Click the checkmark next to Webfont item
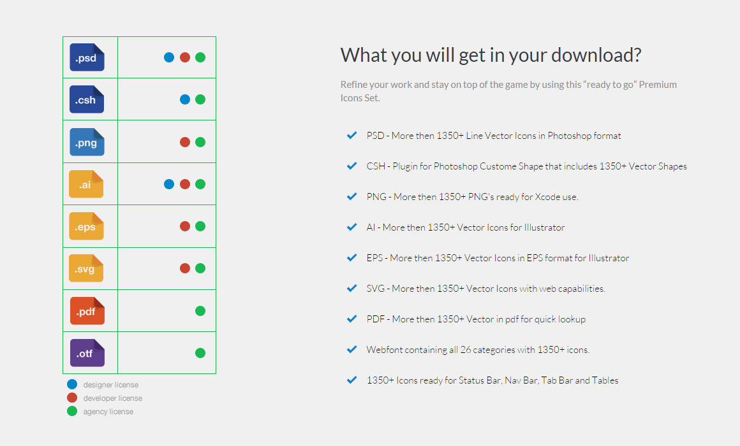Image resolution: width=740 pixels, height=446 pixels. [x=352, y=349]
